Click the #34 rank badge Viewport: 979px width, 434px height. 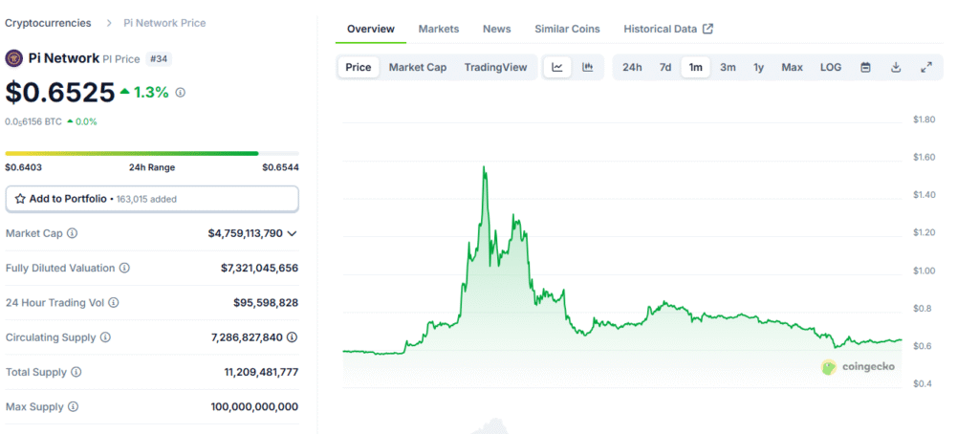coord(159,58)
